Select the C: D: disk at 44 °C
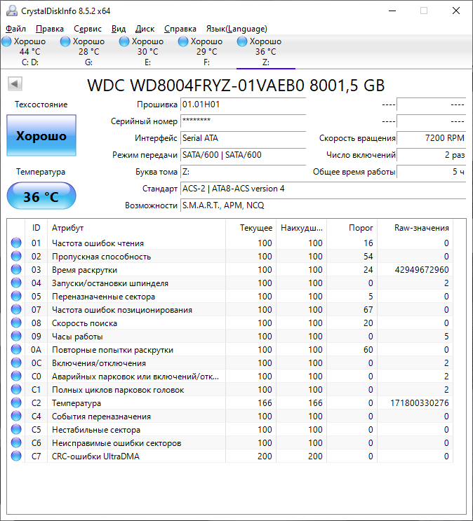The height and width of the screenshot is (521, 473). point(29,51)
